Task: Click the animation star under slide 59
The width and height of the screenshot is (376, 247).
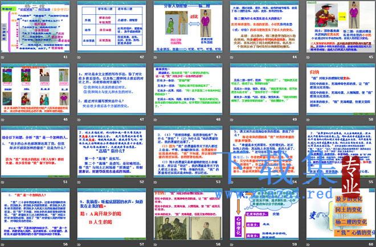Action: pos(232,244)
